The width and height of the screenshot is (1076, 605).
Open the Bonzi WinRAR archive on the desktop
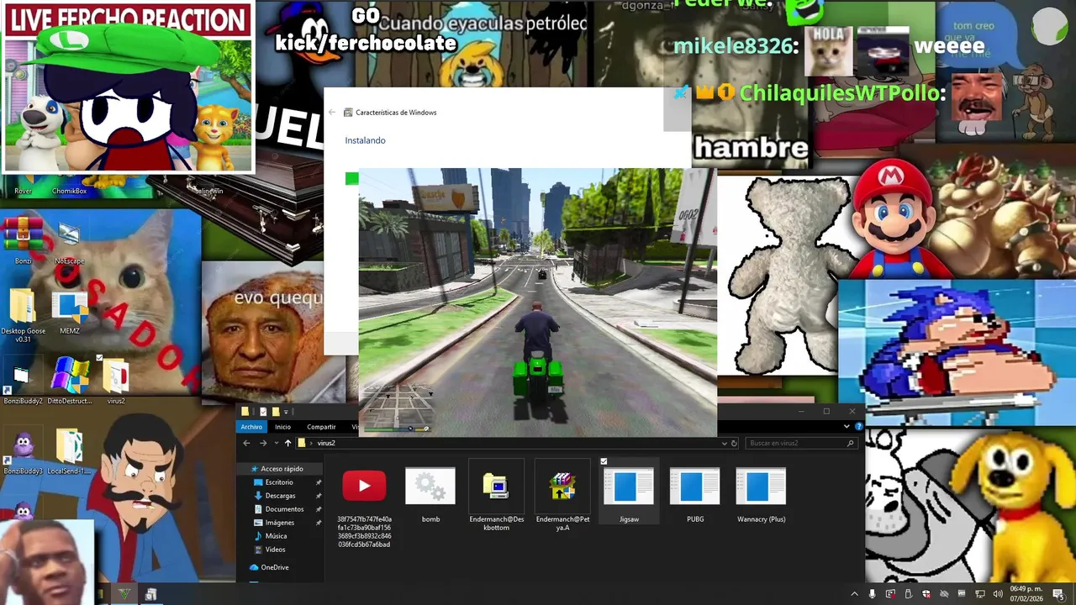[x=23, y=239]
